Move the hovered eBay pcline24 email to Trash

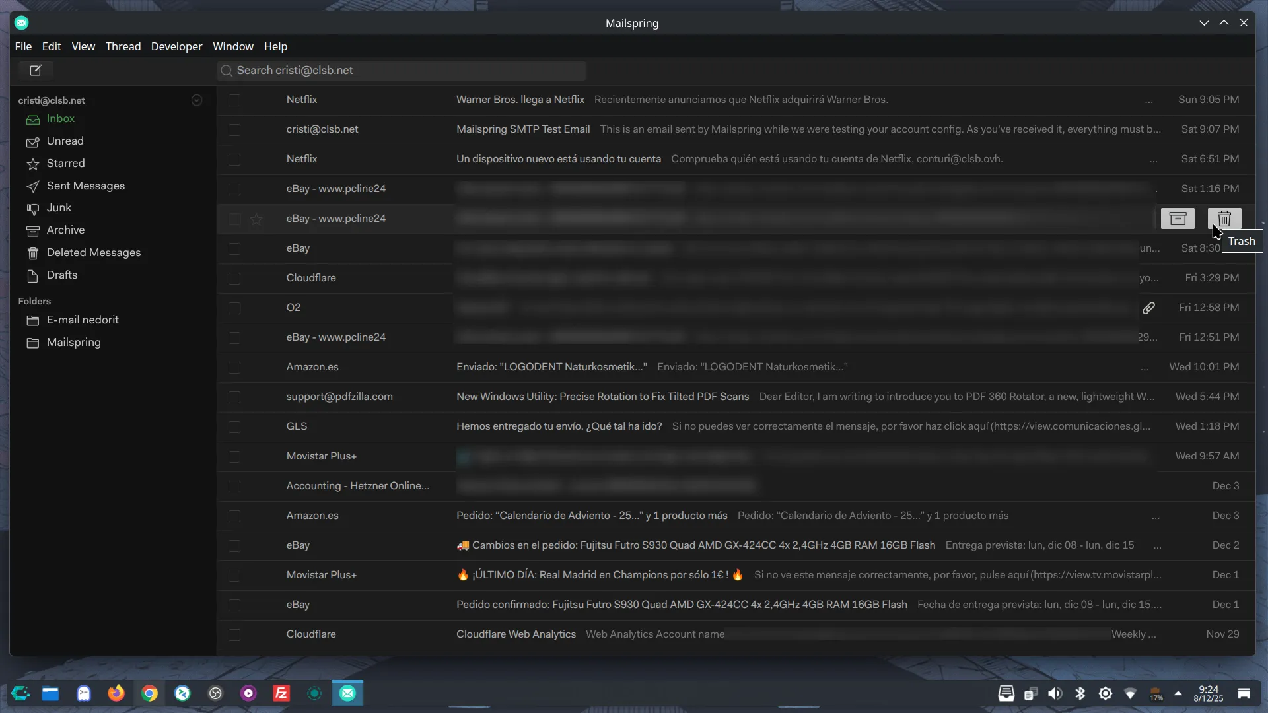pyautogui.click(x=1224, y=219)
